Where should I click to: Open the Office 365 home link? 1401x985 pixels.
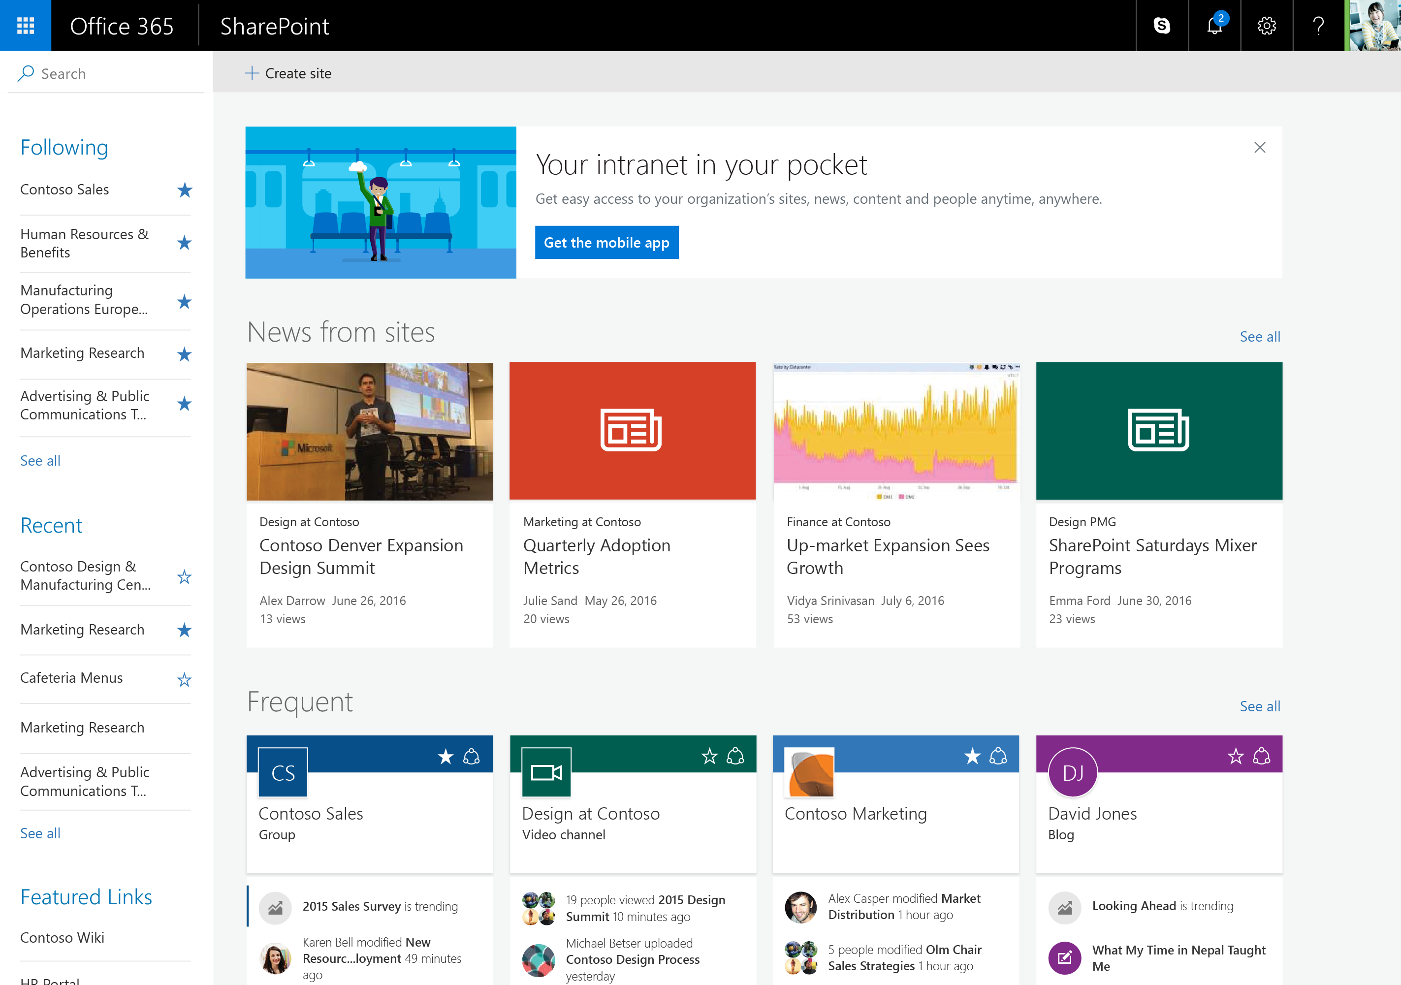point(122,26)
